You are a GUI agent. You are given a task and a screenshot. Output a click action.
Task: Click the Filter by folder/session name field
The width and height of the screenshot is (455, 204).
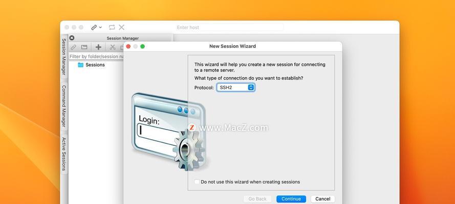(x=97, y=57)
